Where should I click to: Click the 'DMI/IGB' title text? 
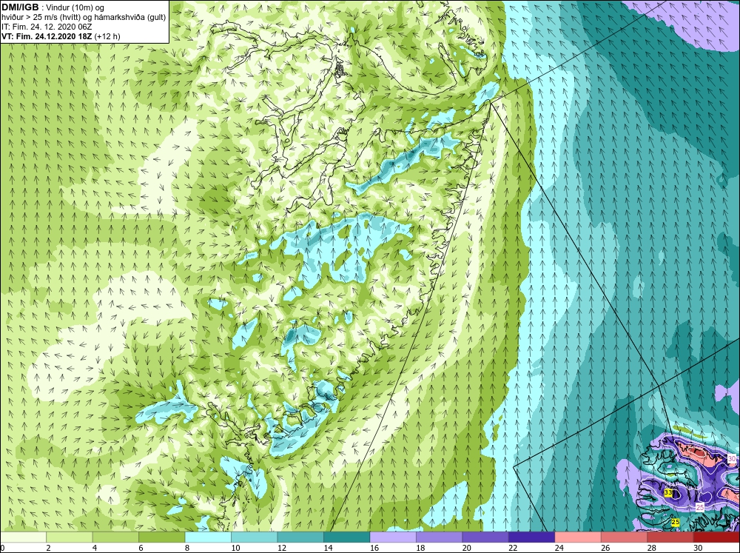(x=20, y=7)
